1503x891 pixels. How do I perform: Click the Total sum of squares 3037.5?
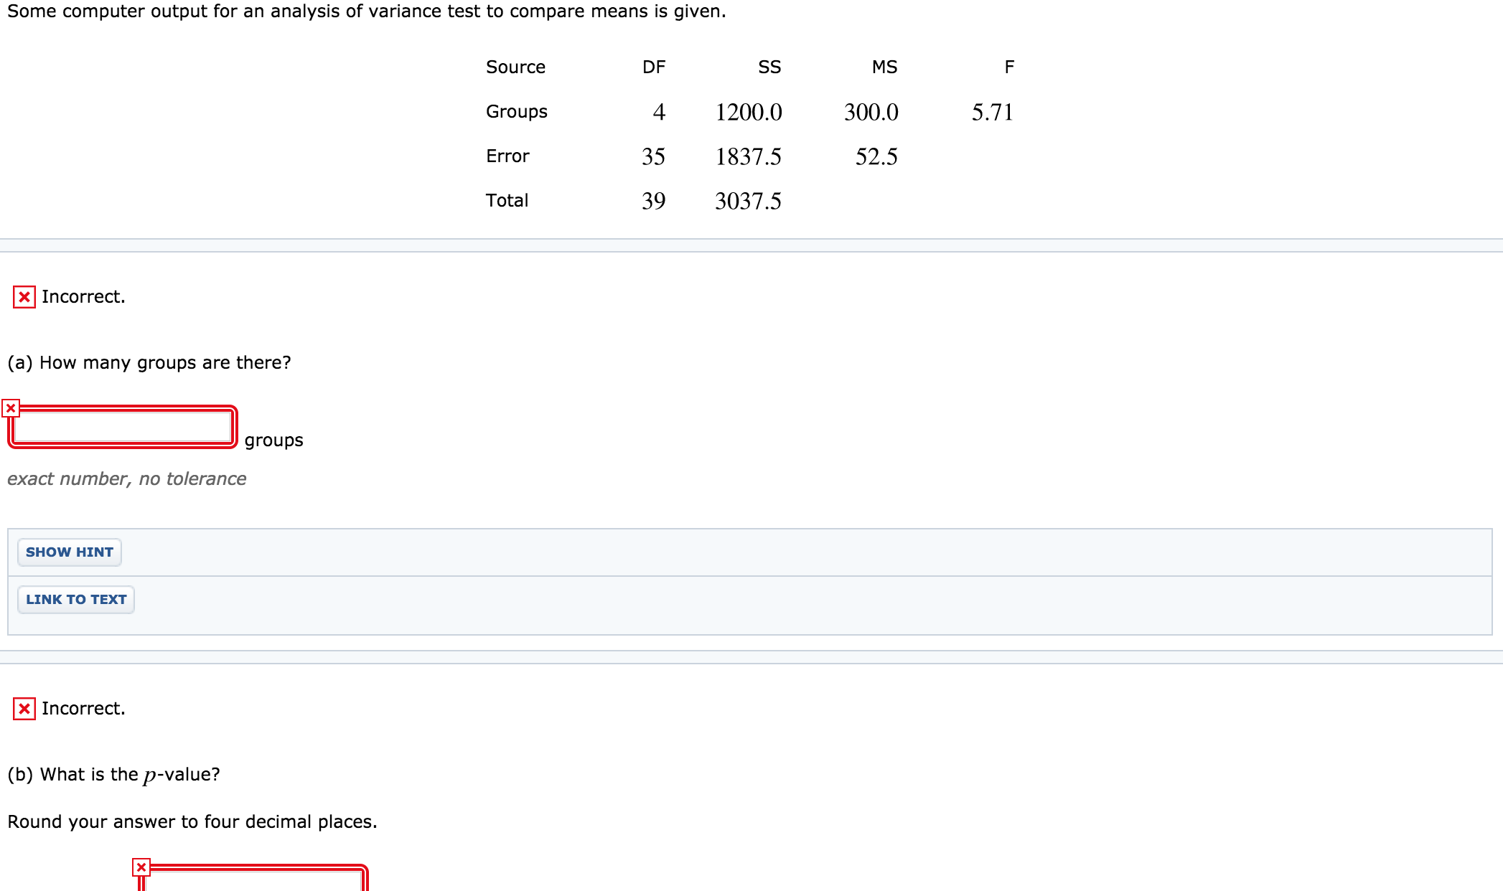[x=748, y=201]
